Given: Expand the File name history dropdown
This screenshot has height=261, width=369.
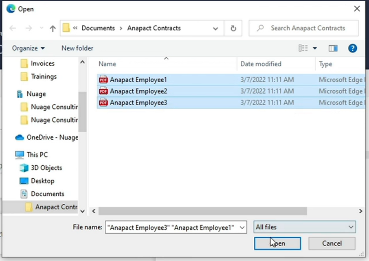Looking at the screenshot, I should coord(242,228).
